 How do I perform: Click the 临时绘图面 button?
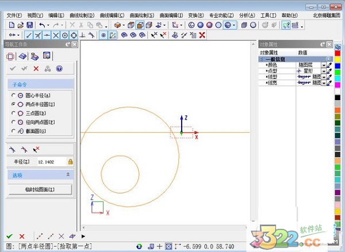pos(40,189)
